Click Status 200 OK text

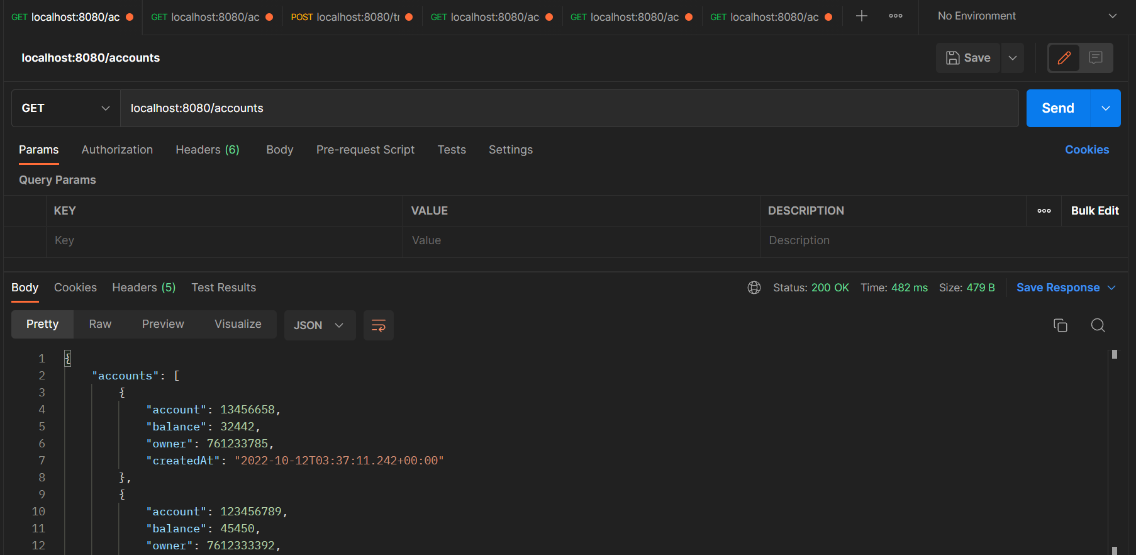(811, 288)
